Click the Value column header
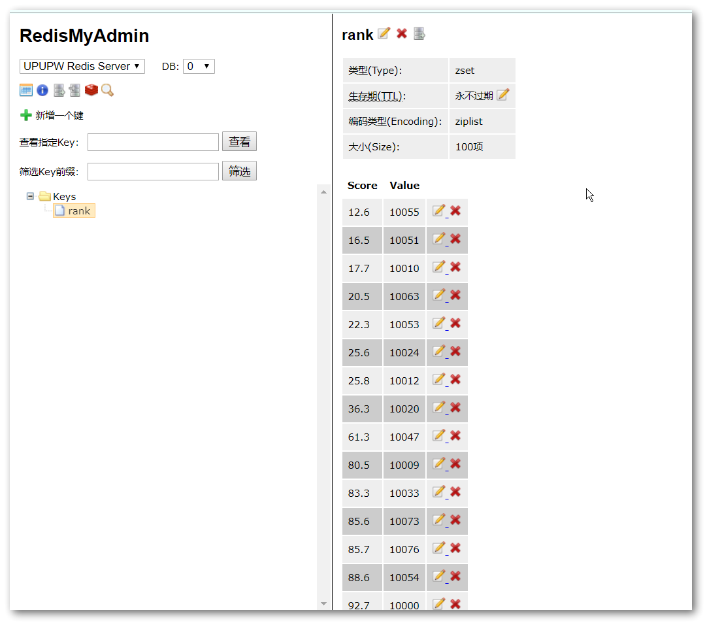This screenshot has height=623, width=705. tap(404, 185)
